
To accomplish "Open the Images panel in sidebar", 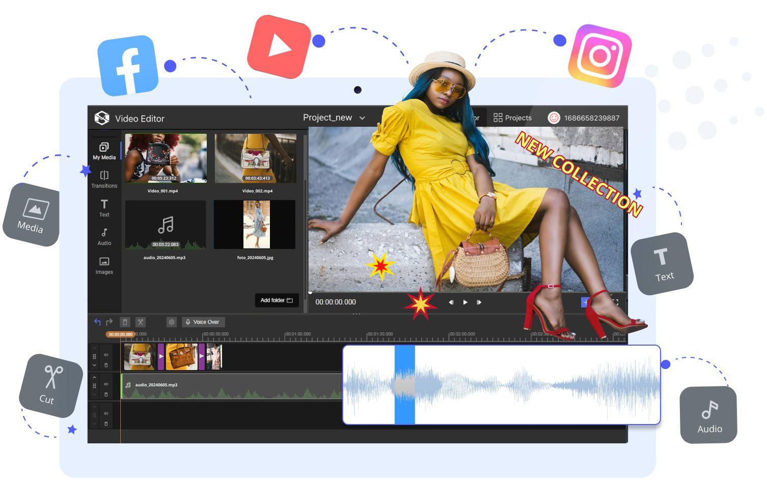I will pyautogui.click(x=104, y=265).
